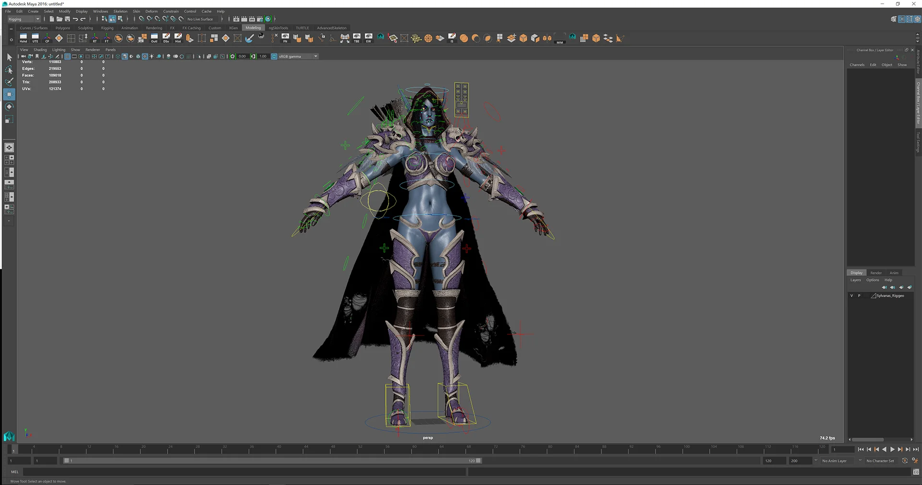Toggle the Channel Box / Layer Editor button
The image size is (922, 485).
point(916,19)
